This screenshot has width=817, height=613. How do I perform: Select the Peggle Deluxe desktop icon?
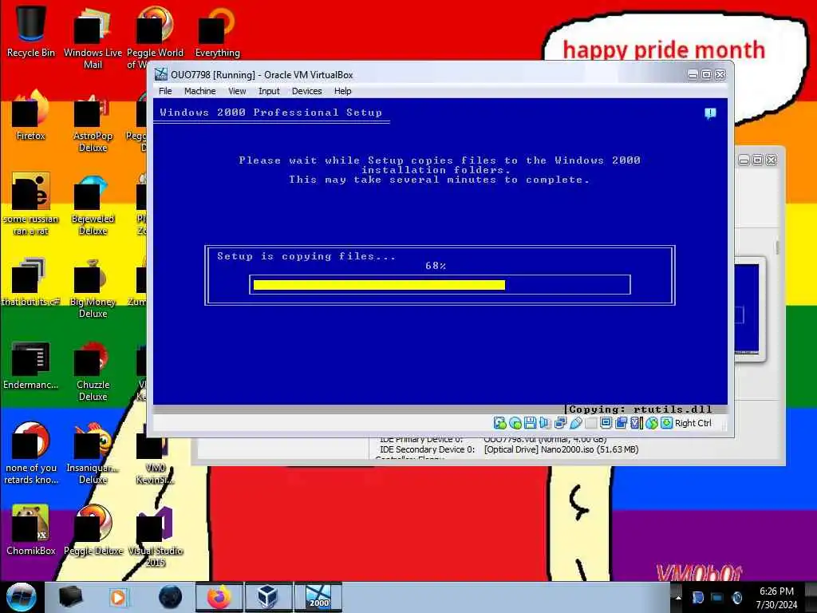[93, 531]
